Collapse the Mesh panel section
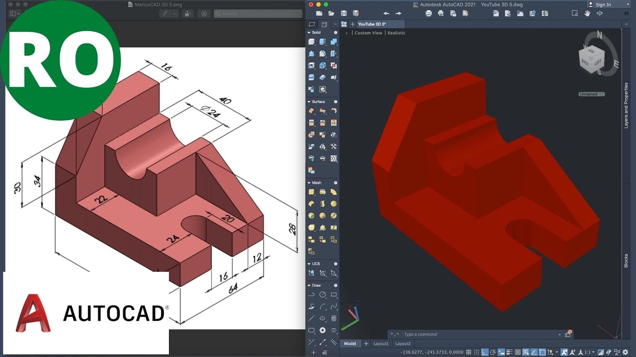The height and width of the screenshot is (357, 636). (x=309, y=183)
